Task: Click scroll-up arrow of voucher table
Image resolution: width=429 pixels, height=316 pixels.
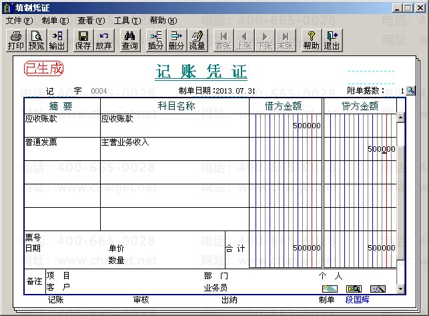Action: click(400, 118)
